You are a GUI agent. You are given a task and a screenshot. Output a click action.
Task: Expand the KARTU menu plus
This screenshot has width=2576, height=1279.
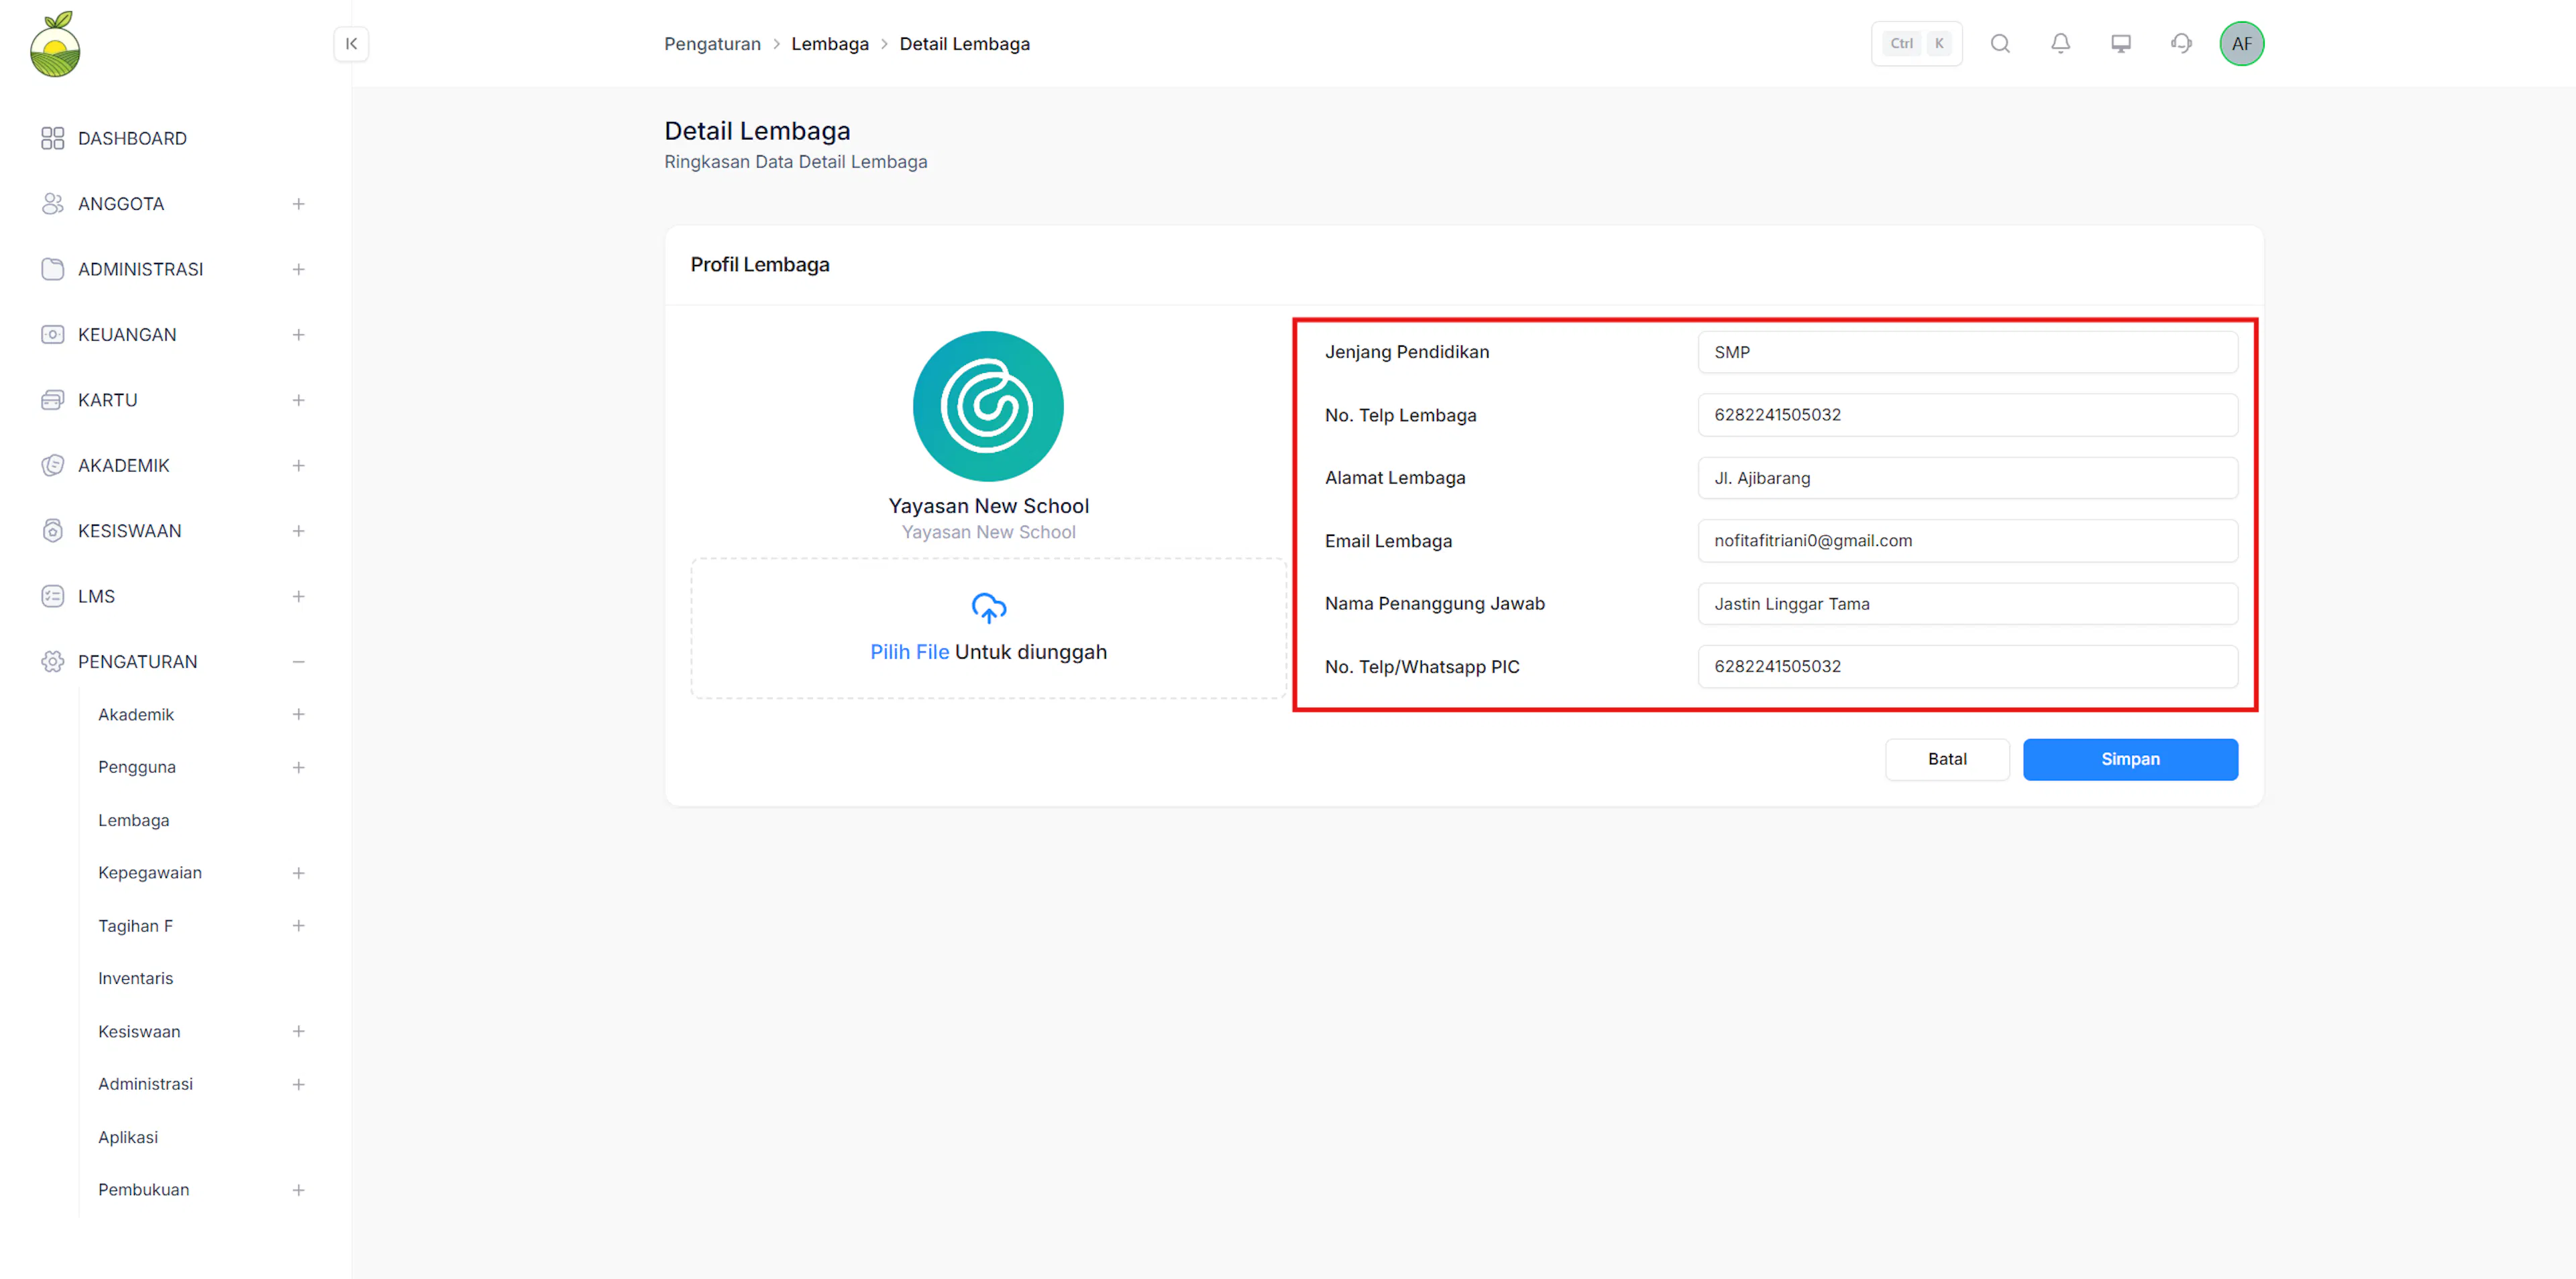(298, 400)
